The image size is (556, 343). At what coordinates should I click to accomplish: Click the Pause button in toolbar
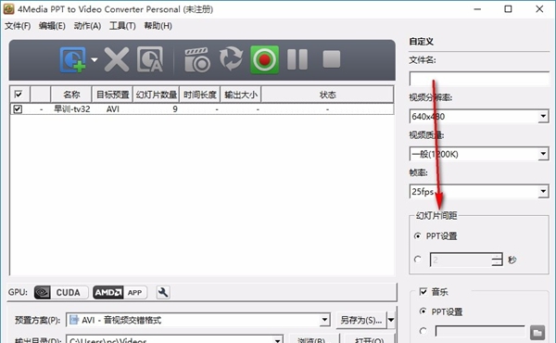297,59
